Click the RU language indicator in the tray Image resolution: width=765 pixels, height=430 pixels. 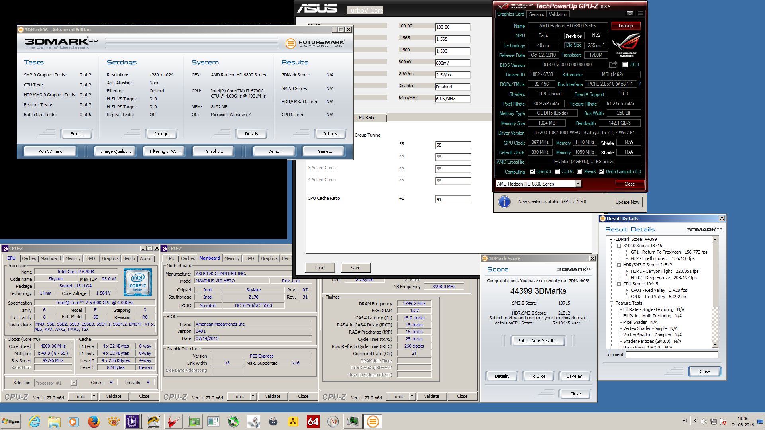click(x=685, y=421)
